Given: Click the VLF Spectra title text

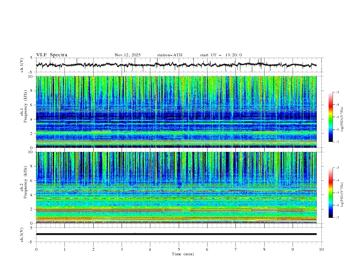Looking at the screenshot, I should 52,55.
